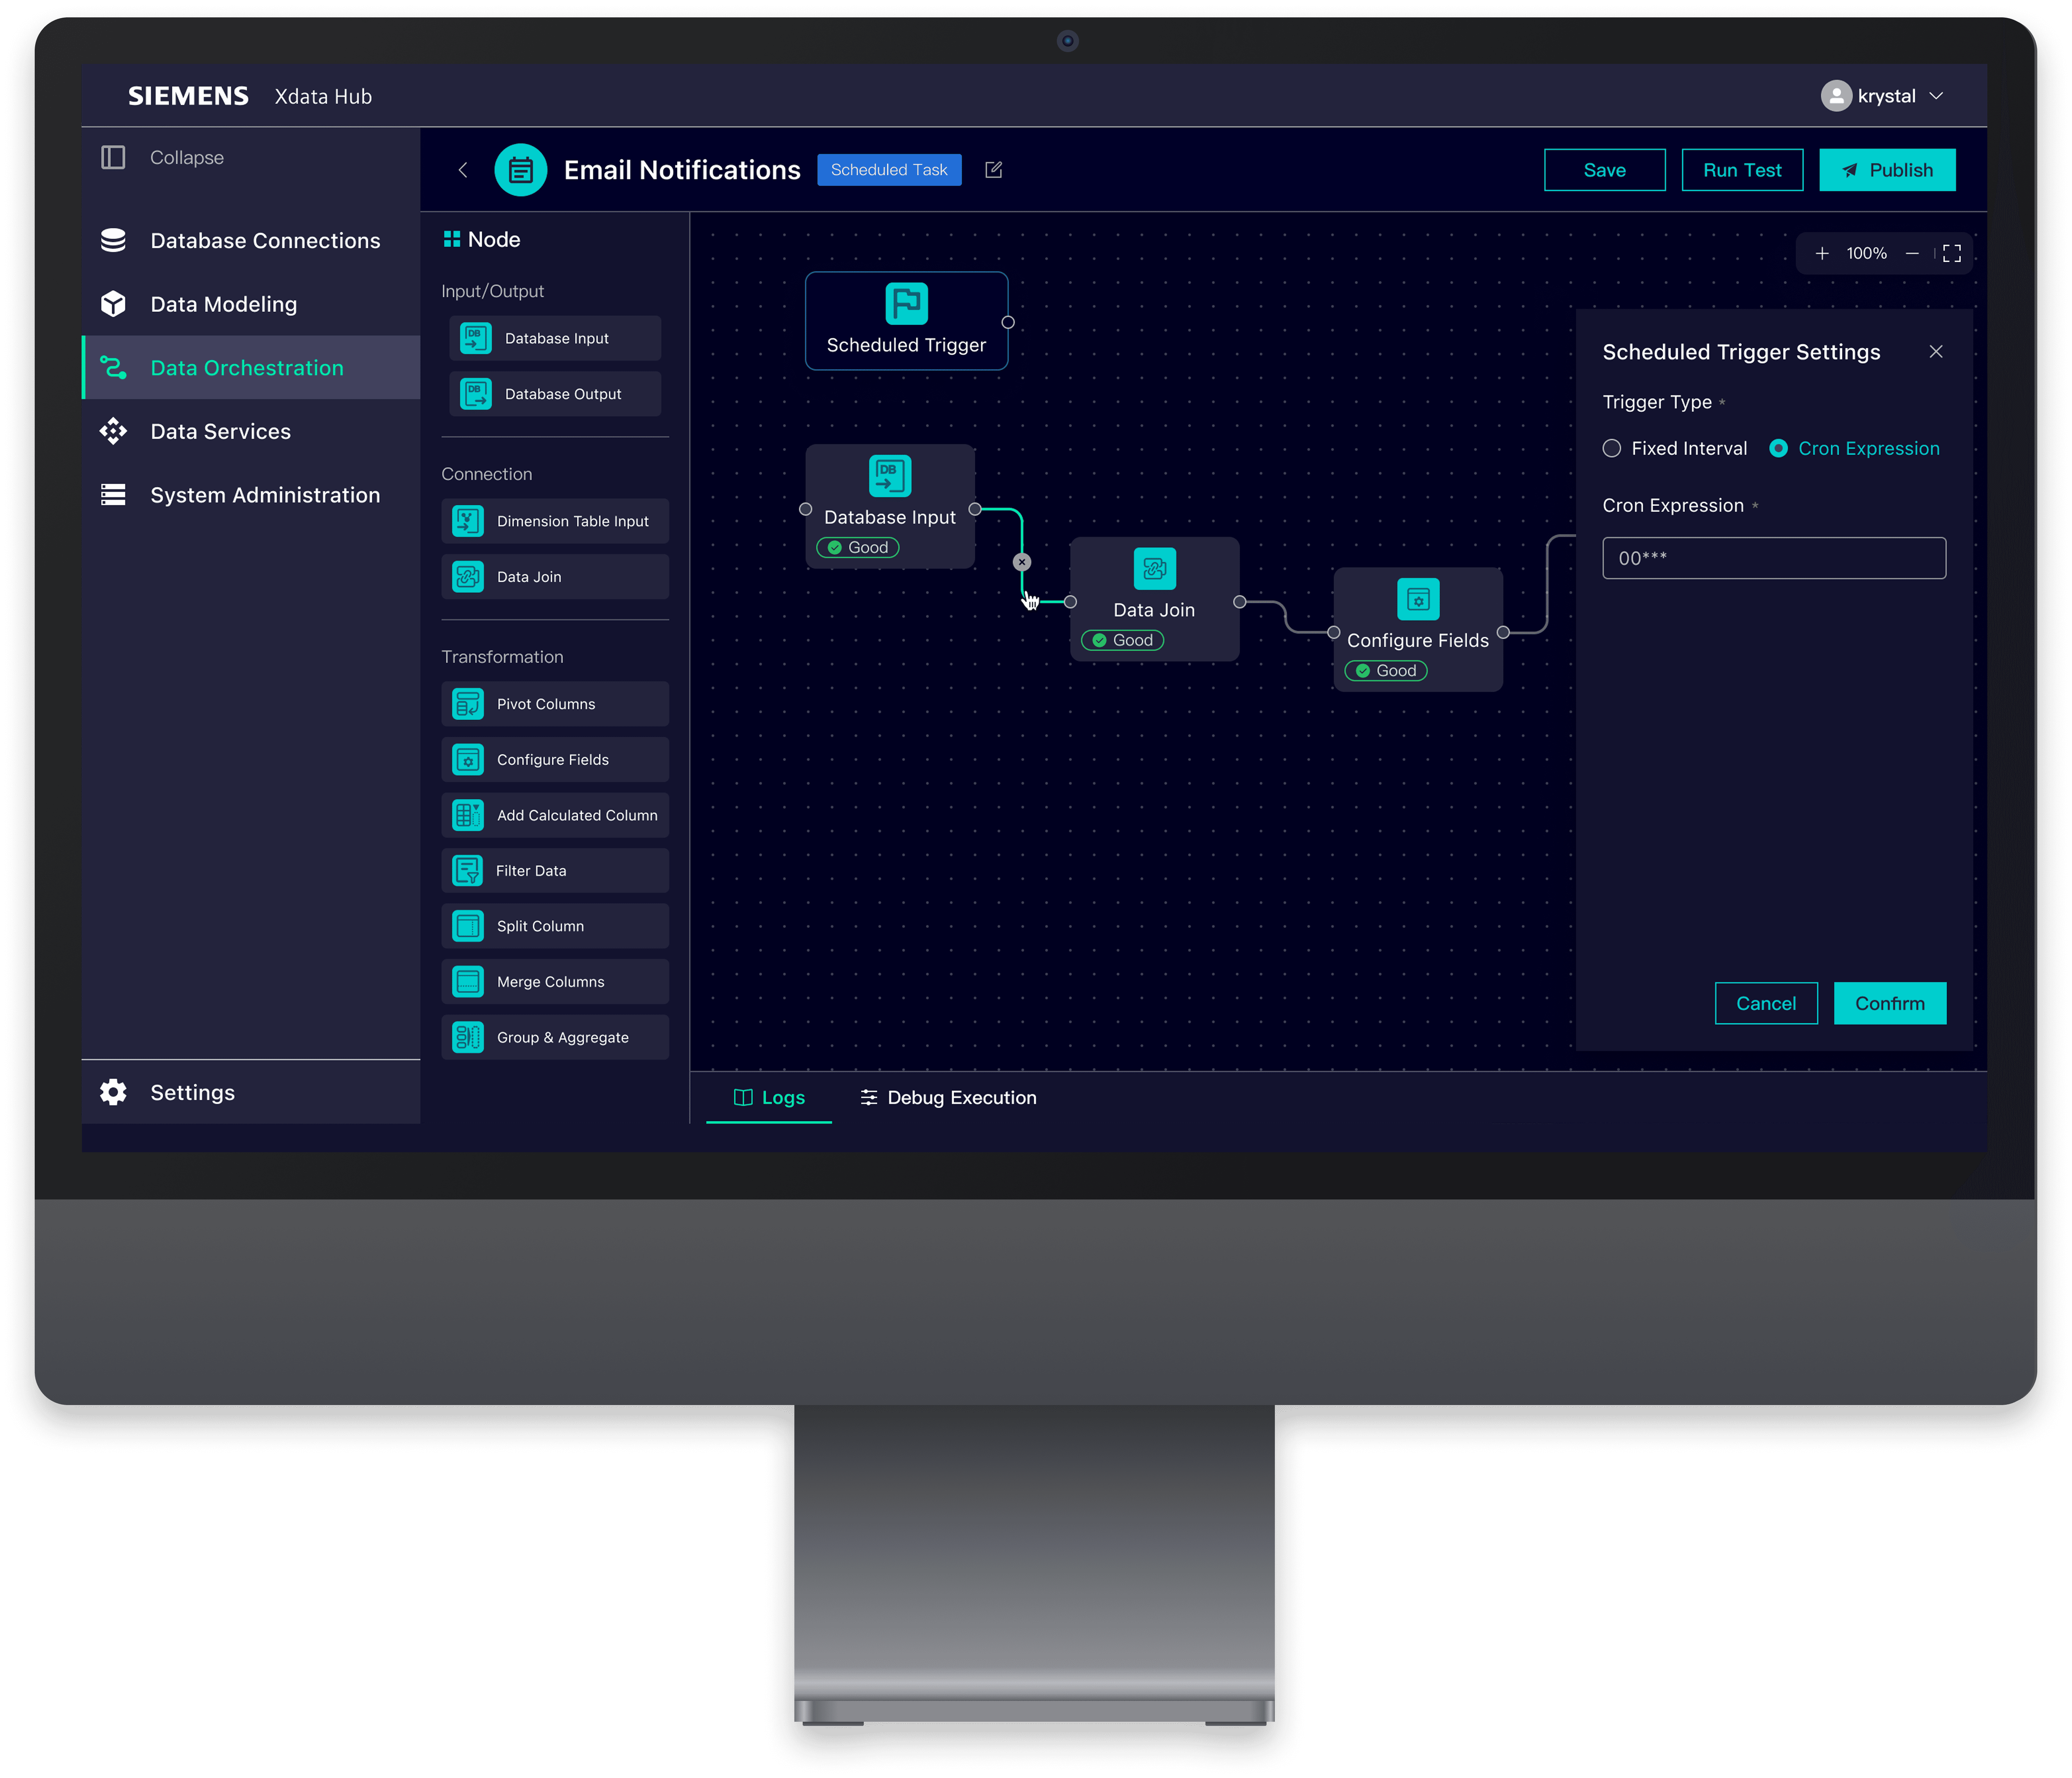2072x1778 pixels.
Task: Close the Scheduled Trigger Settings panel
Action: pyautogui.click(x=1936, y=352)
